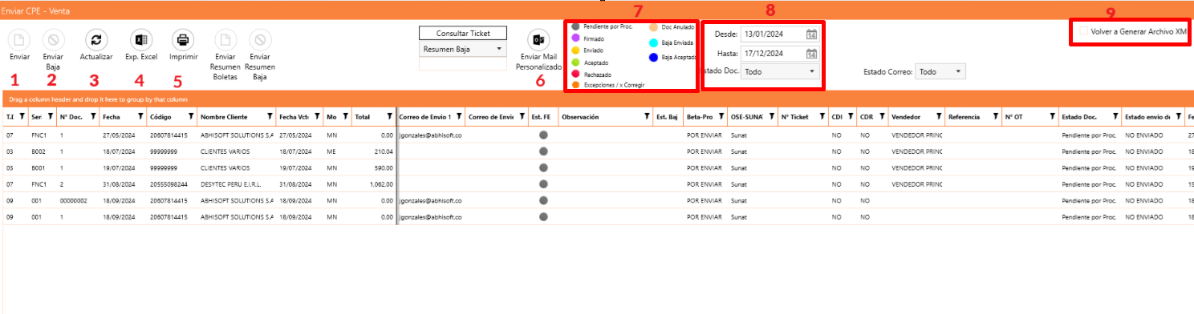Open the Desde date calendar icon
The width and height of the screenshot is (1194, 314).
[811, 34]
